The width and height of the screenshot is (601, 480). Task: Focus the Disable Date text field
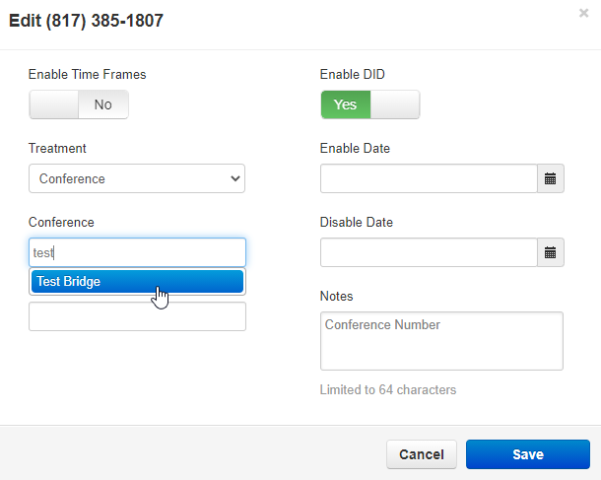click(x=429, y=252)
